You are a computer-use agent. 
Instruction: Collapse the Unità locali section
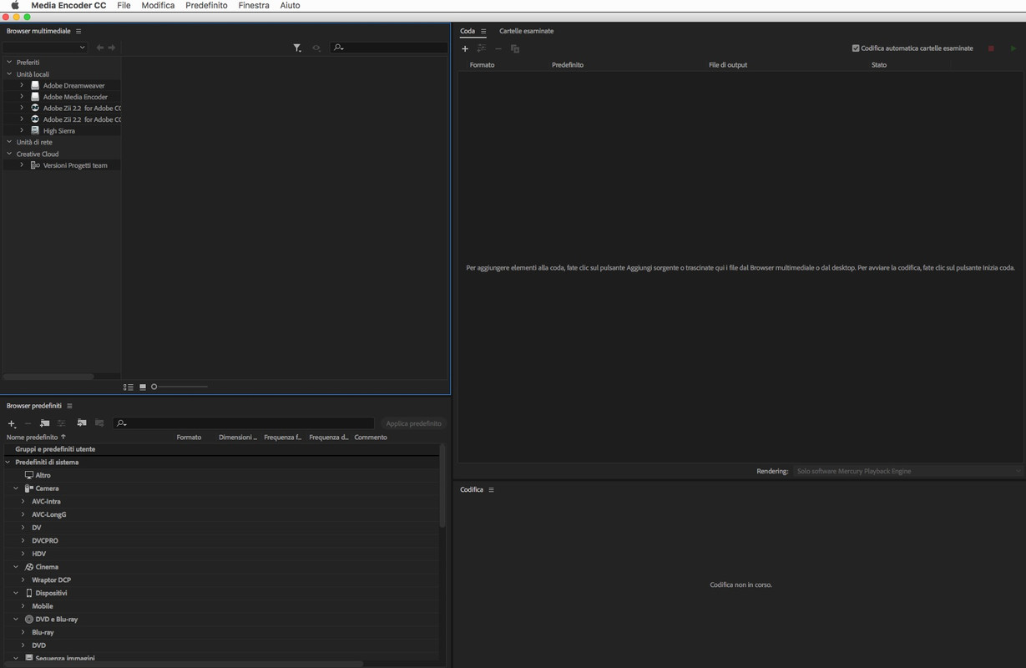click(x=9, y=73)
